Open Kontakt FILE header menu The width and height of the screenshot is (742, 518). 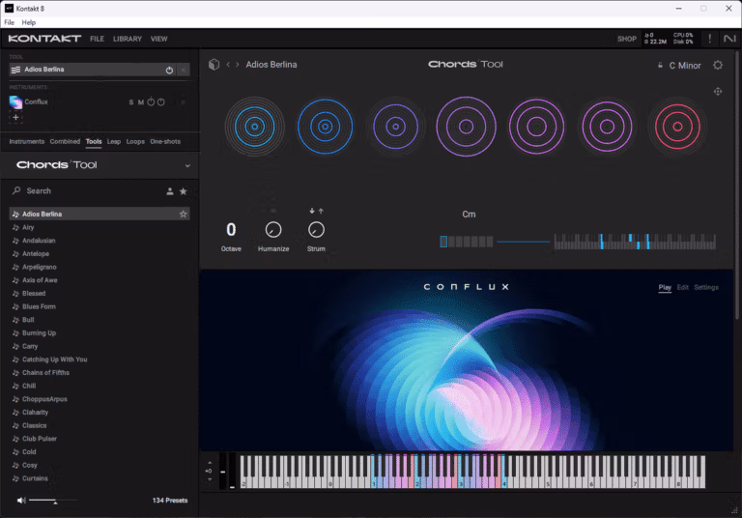(97, 39)
